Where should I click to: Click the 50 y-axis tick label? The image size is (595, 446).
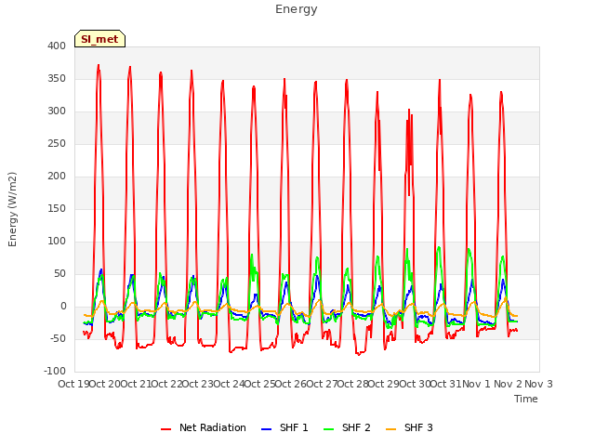click(59, 273)
